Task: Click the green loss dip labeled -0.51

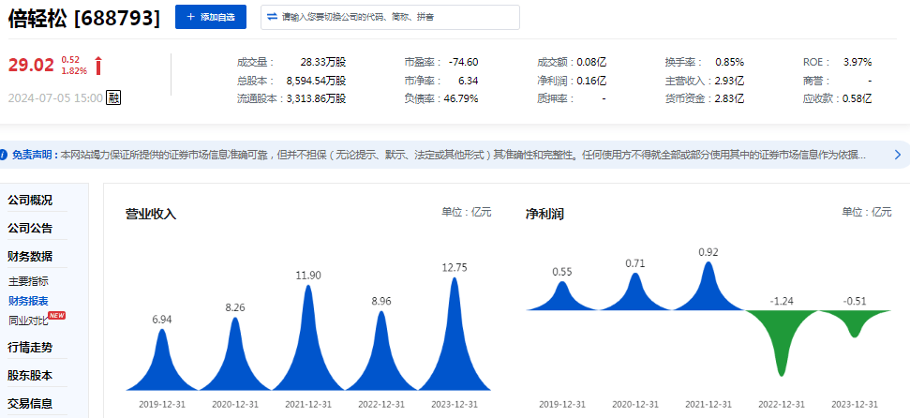Action: coord(855,323)
